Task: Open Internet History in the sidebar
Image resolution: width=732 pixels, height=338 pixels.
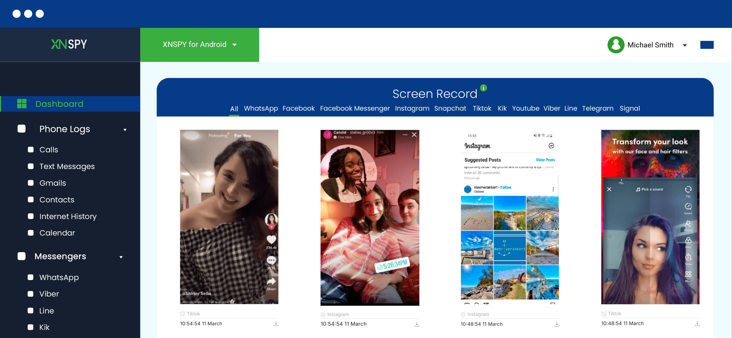Action: (x=68, y=216)
